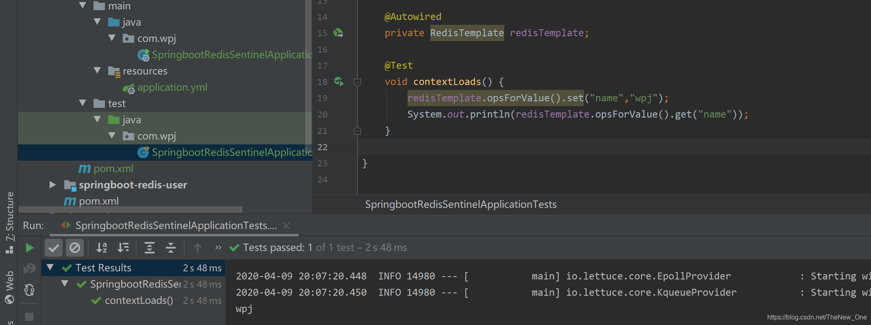Click EpollProvider log line in console

click(x=553, y=276)
